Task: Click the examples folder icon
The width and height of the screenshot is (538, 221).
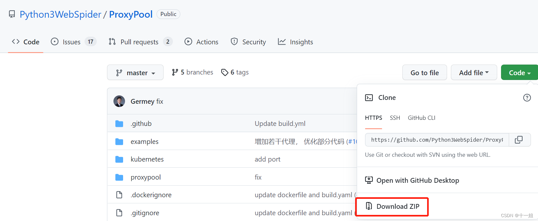Action: click(x=119, y=142)
